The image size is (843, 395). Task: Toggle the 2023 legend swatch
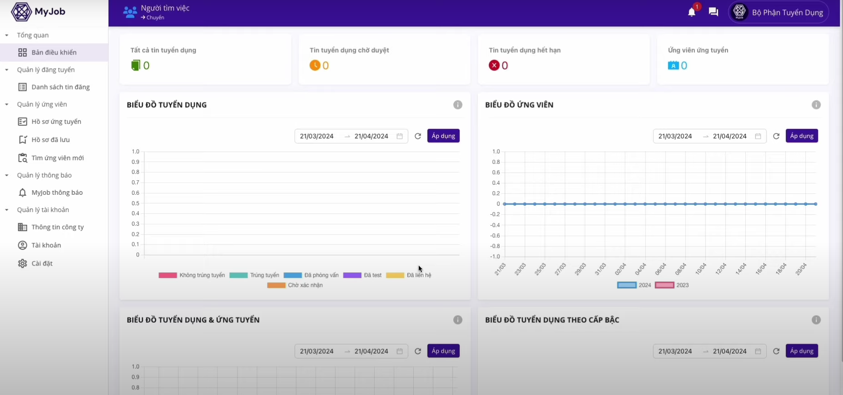click(x=664, y=285)
